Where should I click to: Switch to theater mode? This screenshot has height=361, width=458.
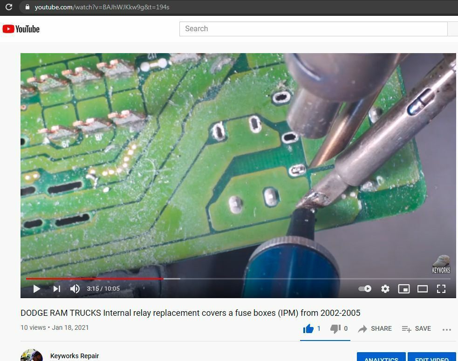(422, 289)
